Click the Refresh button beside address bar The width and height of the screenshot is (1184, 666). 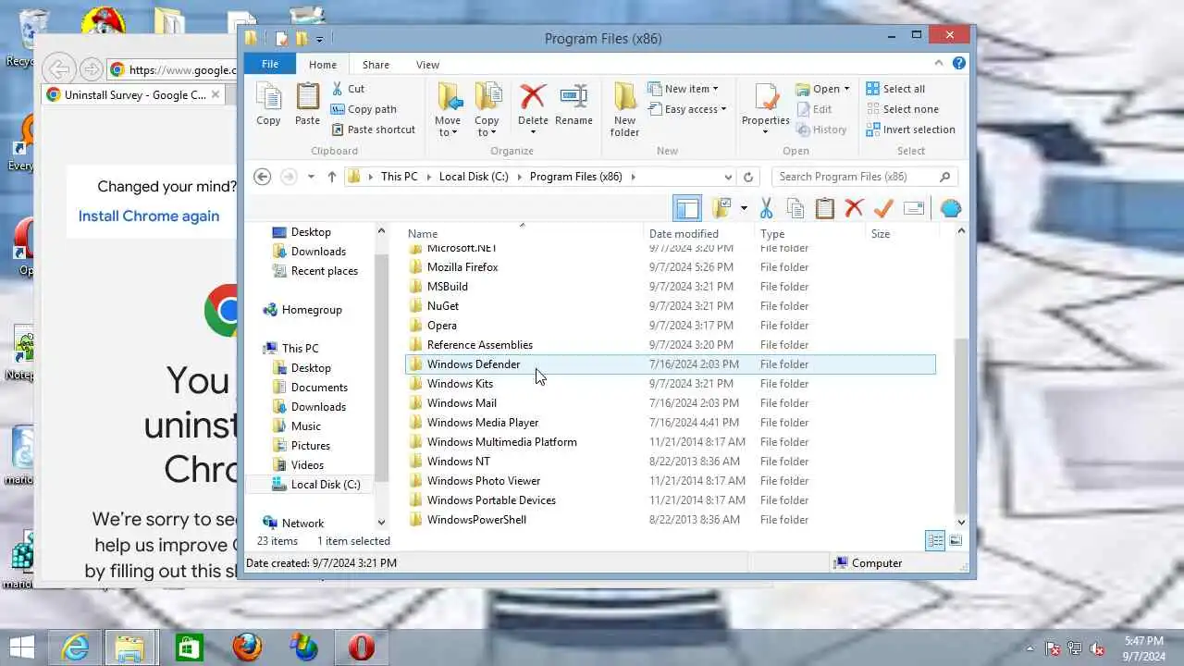(x=748, y=177)
